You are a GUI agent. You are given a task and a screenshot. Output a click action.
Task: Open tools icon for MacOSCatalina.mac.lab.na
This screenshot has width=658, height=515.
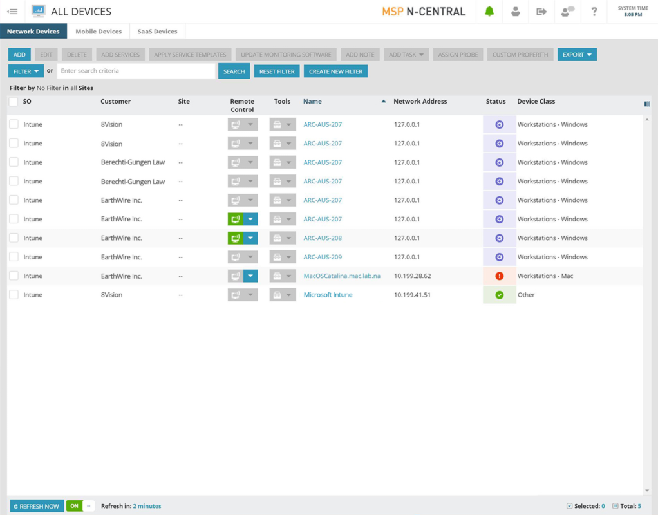tap(277, 276)
